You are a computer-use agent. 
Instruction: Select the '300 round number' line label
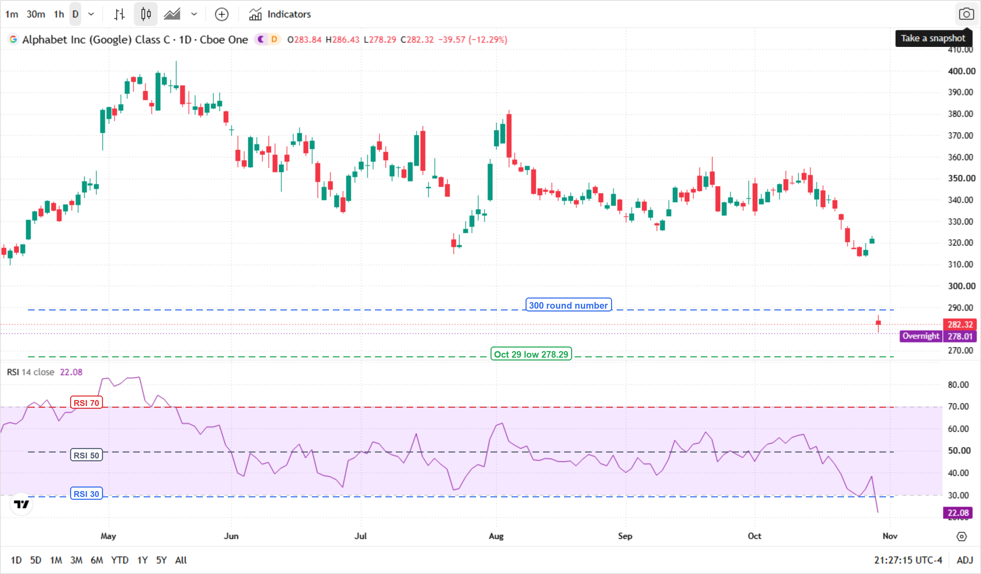click(x=568, y=305)
